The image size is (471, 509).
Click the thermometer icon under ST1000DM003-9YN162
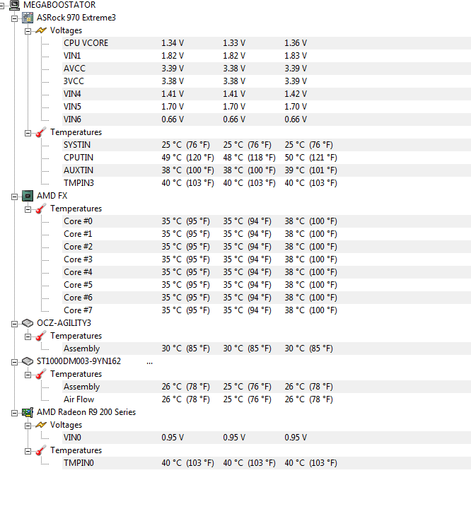point(41,374)
